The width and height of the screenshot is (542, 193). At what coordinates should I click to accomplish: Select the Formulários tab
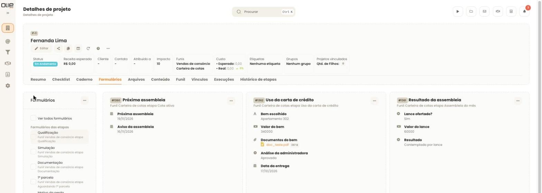110,80
